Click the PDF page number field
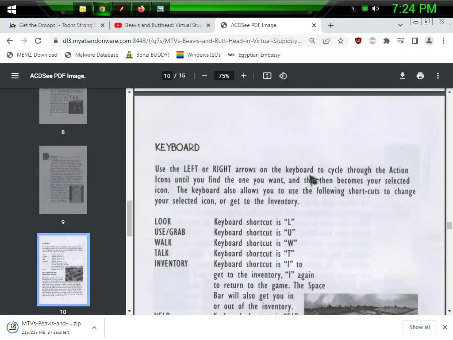 (167, 76)
